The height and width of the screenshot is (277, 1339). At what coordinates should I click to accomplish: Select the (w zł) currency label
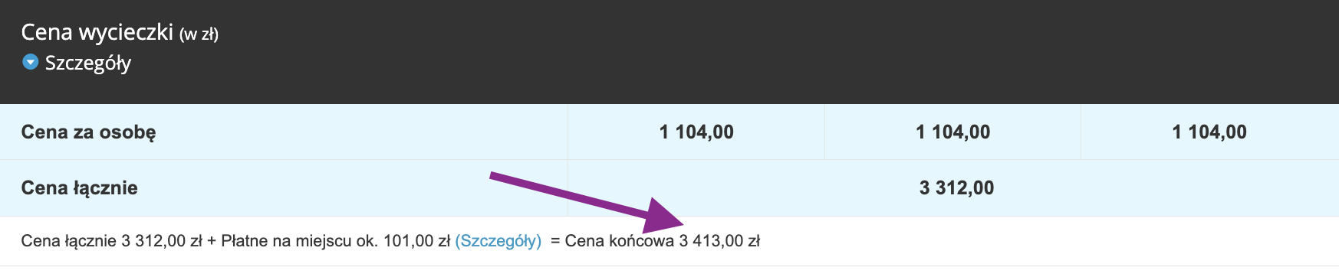(x=199, y=34)
